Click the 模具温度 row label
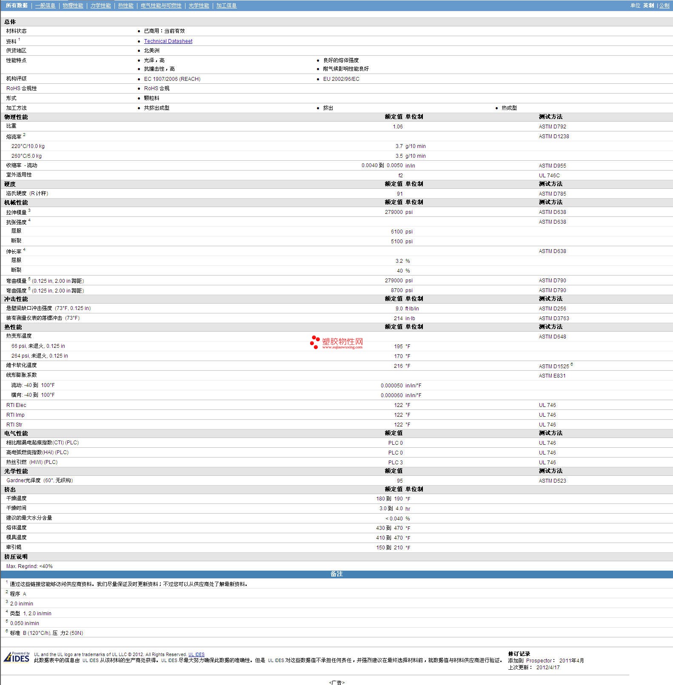Screen dimensions: 673x685 [x=16, y=537]
